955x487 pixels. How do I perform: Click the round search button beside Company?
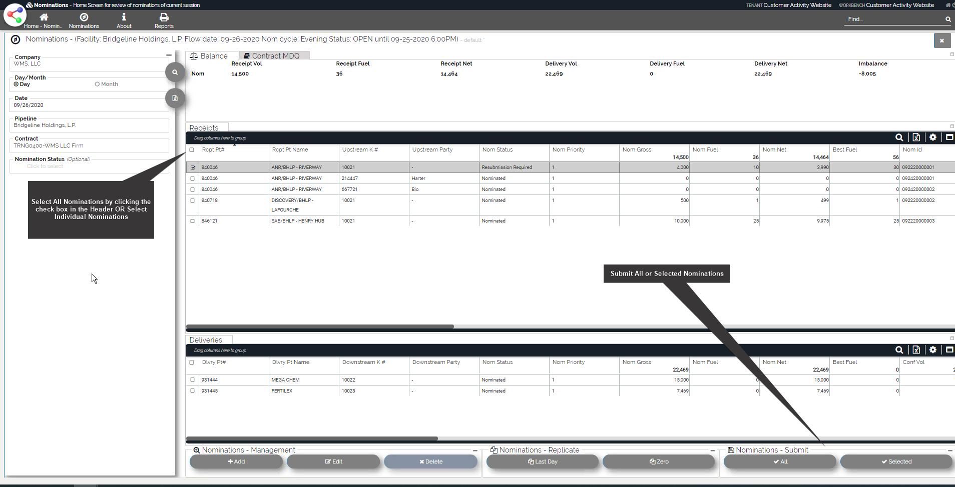tap(175, 72)
